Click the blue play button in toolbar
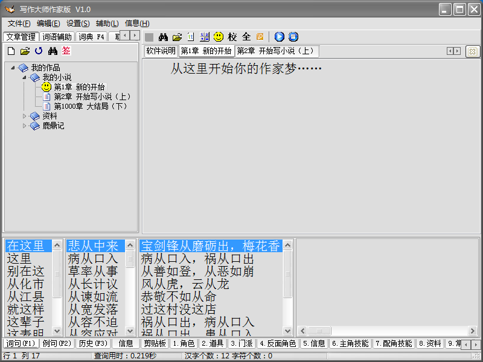This screenshot has height=362, width=483. (279, 37)
